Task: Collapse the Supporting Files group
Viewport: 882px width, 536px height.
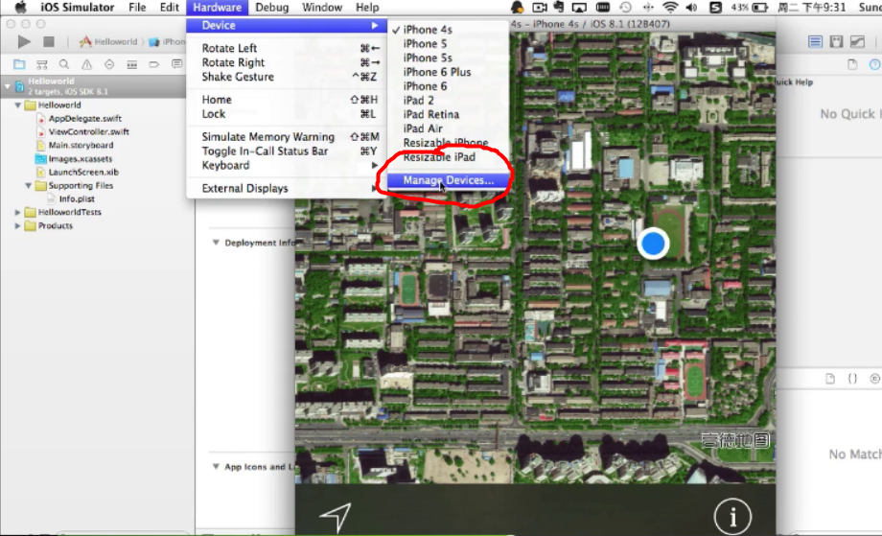Action: coord(28,186)
